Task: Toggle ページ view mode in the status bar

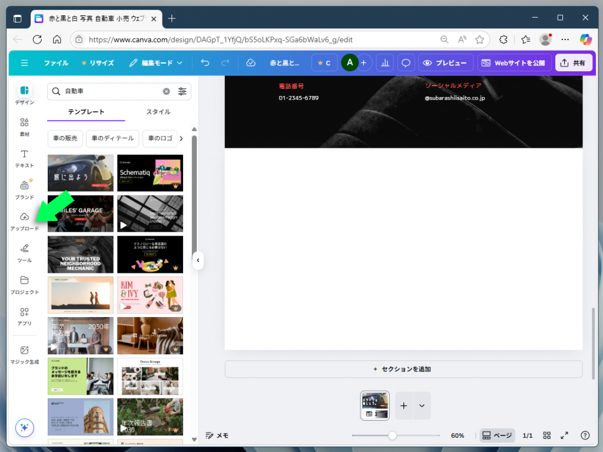Action: tap(496, 435)
